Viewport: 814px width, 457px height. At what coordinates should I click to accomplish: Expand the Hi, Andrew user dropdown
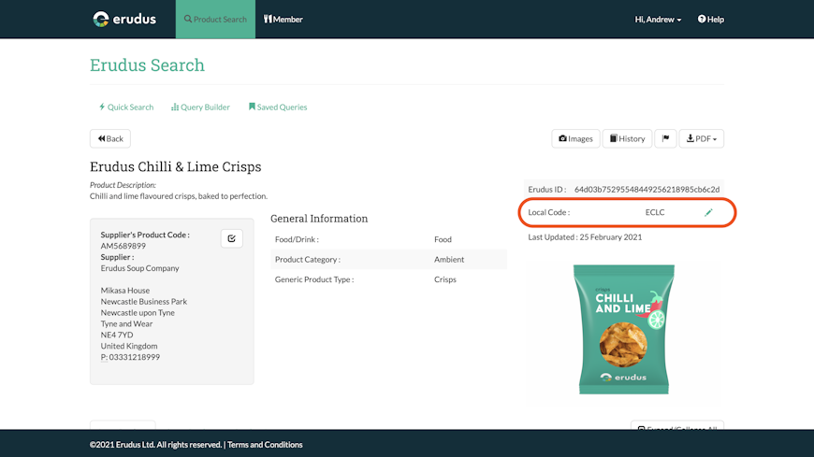pos(658,20)
